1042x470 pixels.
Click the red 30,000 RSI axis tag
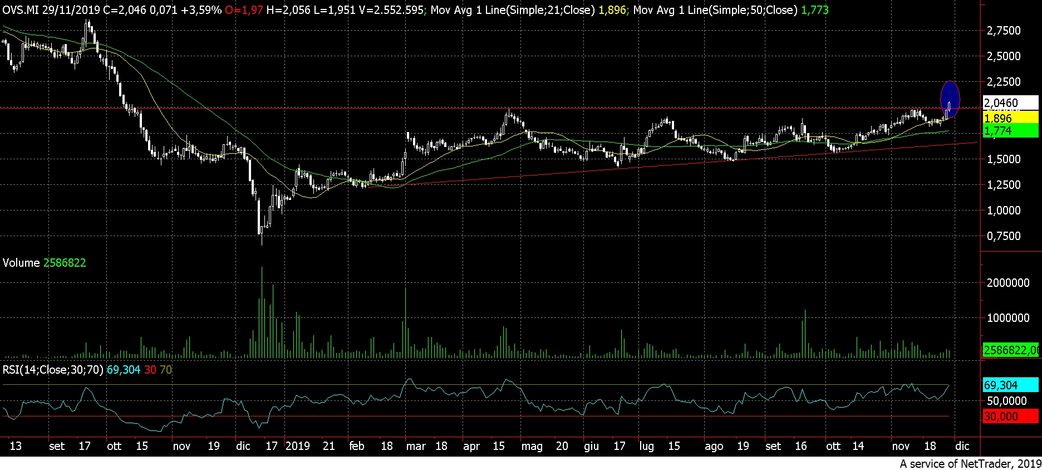click(x=1010, y=417)
